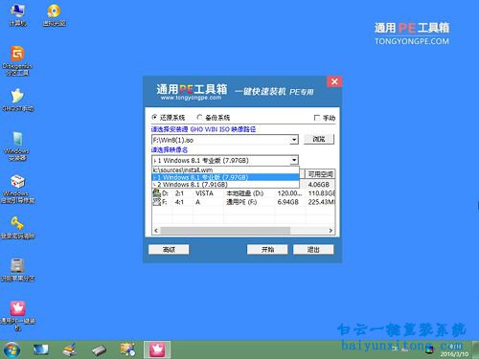Open the gray drive partition desktop icon
479x359 pixels.
[17, 270]
